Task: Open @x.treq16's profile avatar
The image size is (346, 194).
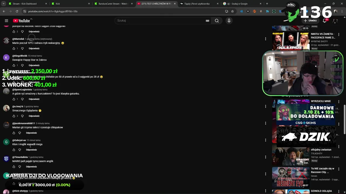Action: 6,108
